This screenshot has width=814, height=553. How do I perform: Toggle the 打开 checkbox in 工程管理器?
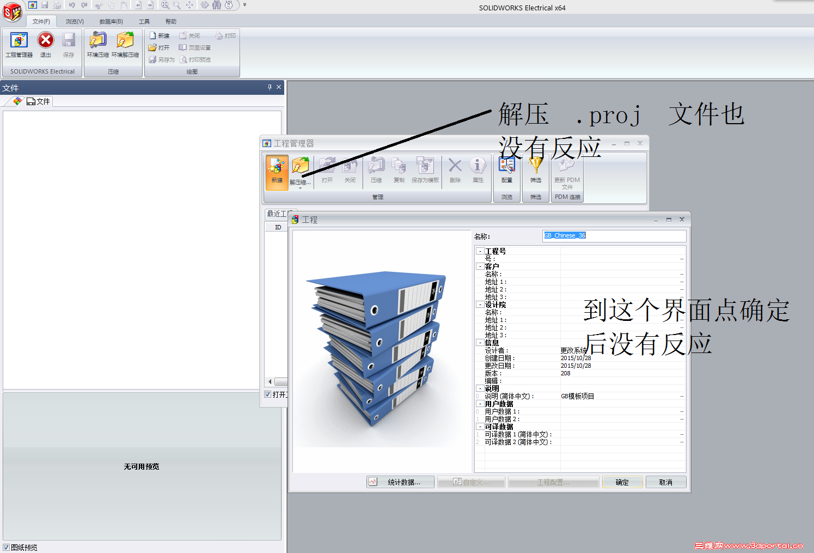click(x=268, y=394)
